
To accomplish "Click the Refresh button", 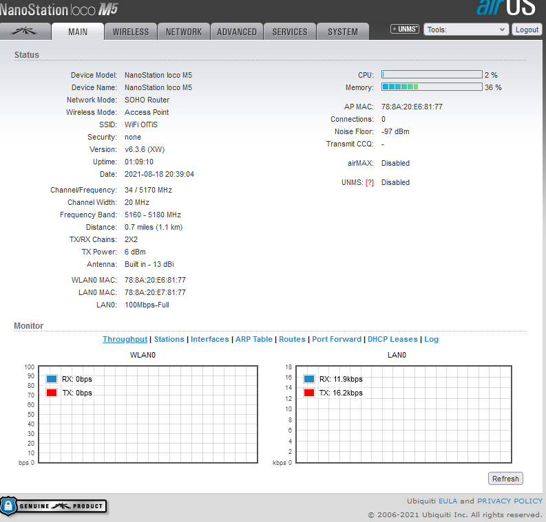I will (x=505, y=479).
